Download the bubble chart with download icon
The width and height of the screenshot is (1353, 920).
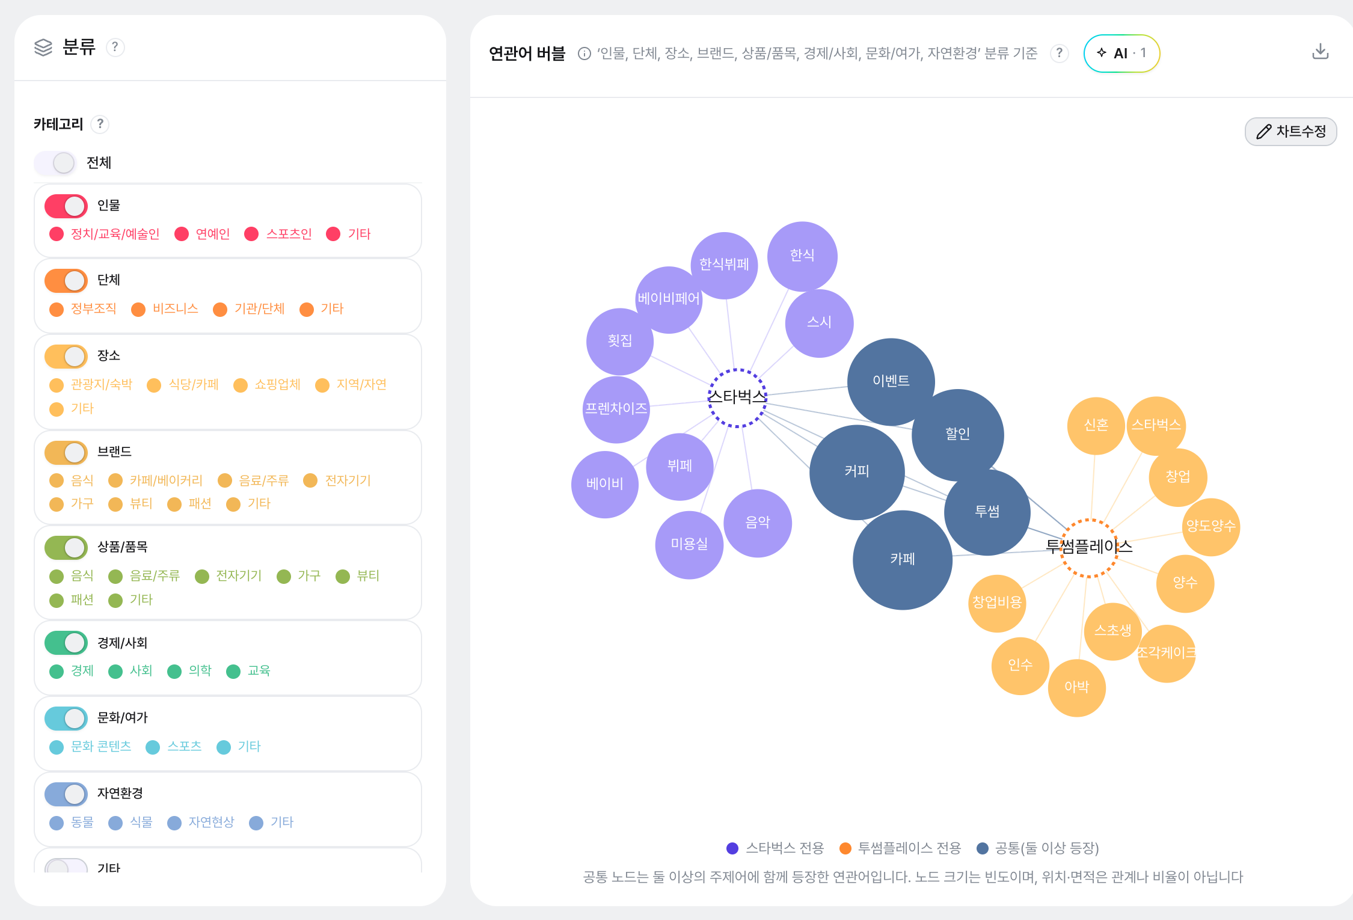(1320, 52)
